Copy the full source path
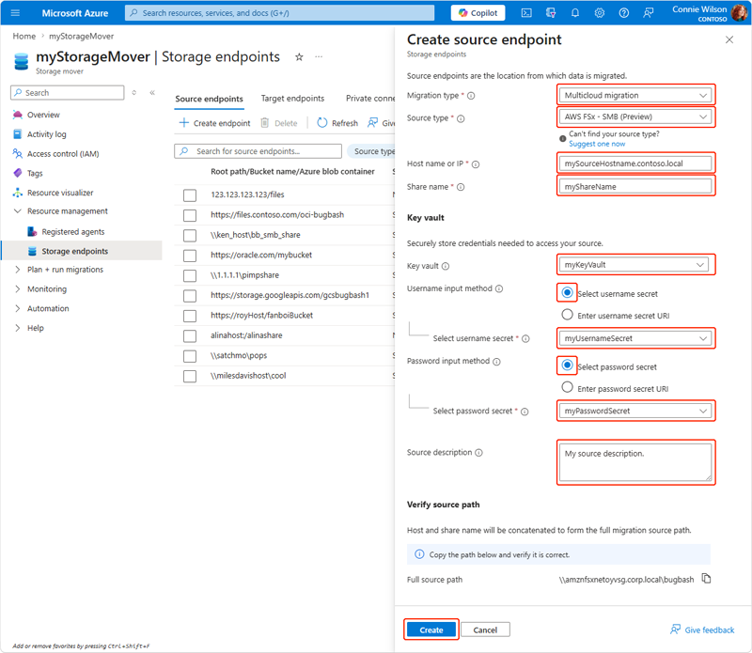752x653 pixels. pyautogui.click(x=707, y=579)
